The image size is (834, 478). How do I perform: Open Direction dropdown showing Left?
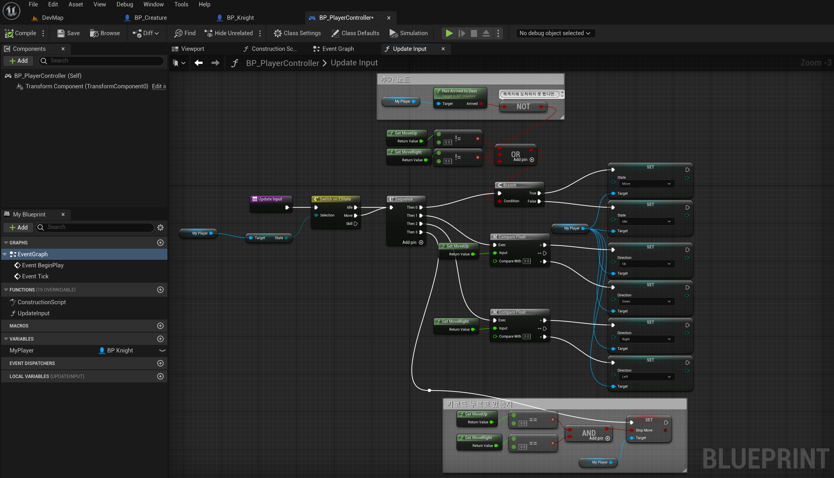[646, 377]
